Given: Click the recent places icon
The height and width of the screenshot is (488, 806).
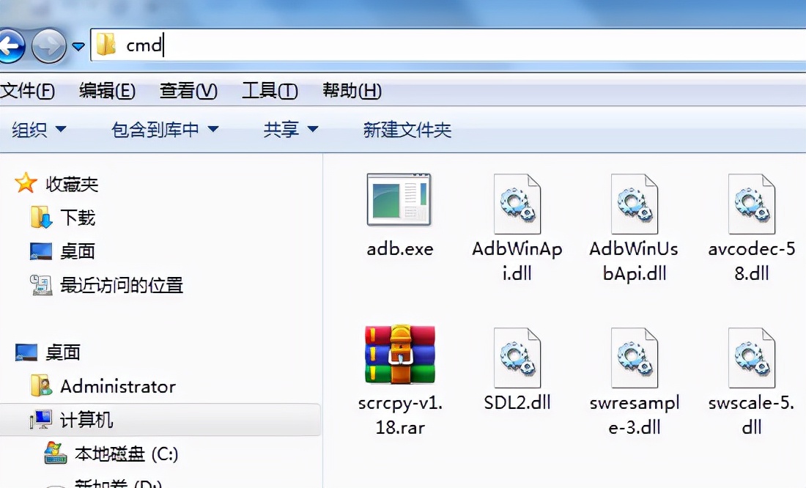Looking at the screenshot, I should (x=41, y=285).
